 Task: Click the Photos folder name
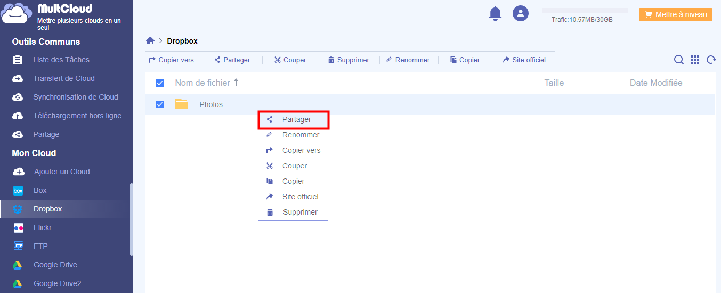pyautogui.click(x=211, y=104)
